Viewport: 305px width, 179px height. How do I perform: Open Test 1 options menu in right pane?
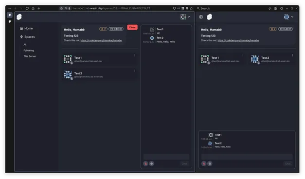[243, 55]
